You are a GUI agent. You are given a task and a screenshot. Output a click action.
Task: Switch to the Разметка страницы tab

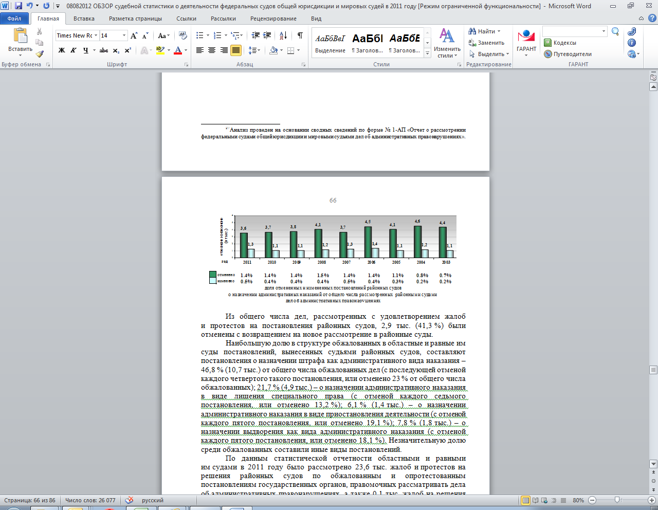coord(135,19)
